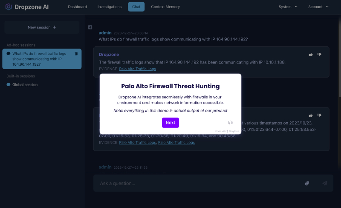Screen dimensions: 341x208
Task: Focus the Ask a question input field
Action: click(200, 183)
